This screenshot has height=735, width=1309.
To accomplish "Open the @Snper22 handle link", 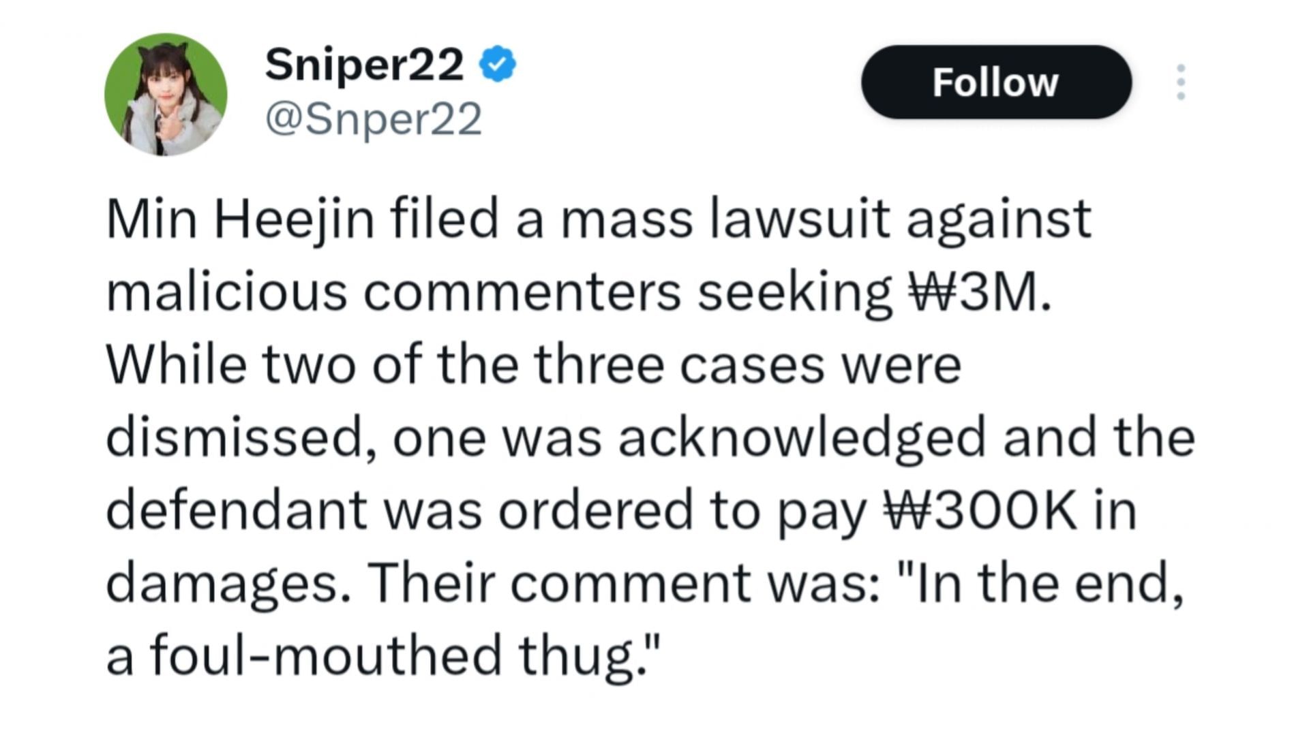I will coord(374,119).
